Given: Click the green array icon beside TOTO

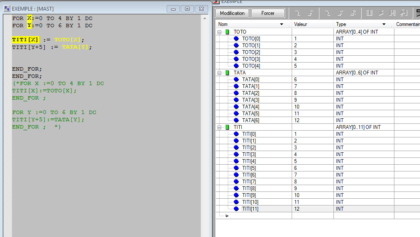Looking at the screenshot, I should point(227,32).
